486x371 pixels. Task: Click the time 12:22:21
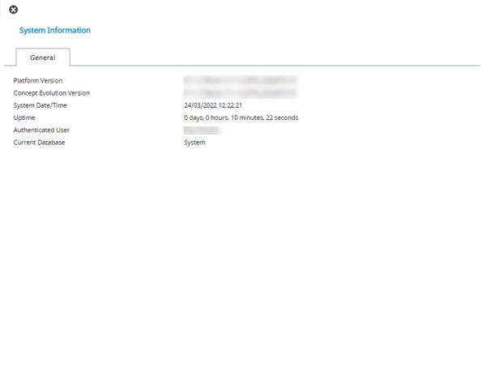point(232,105)
